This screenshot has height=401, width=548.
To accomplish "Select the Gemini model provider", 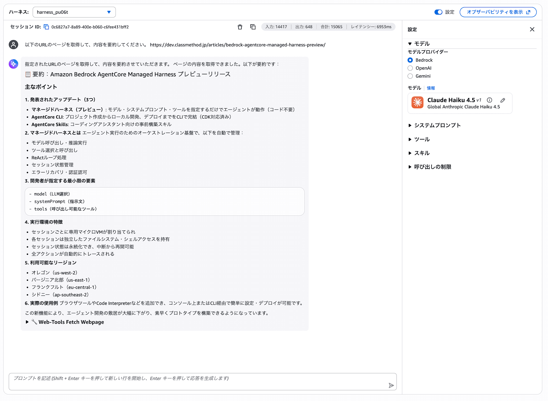I will (x=410, y=76).
